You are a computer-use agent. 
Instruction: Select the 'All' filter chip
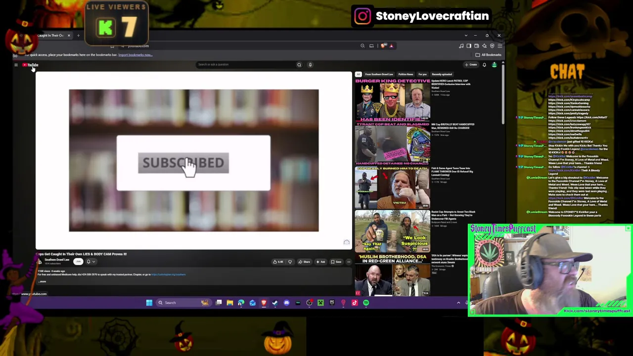[x=359, y=74]
